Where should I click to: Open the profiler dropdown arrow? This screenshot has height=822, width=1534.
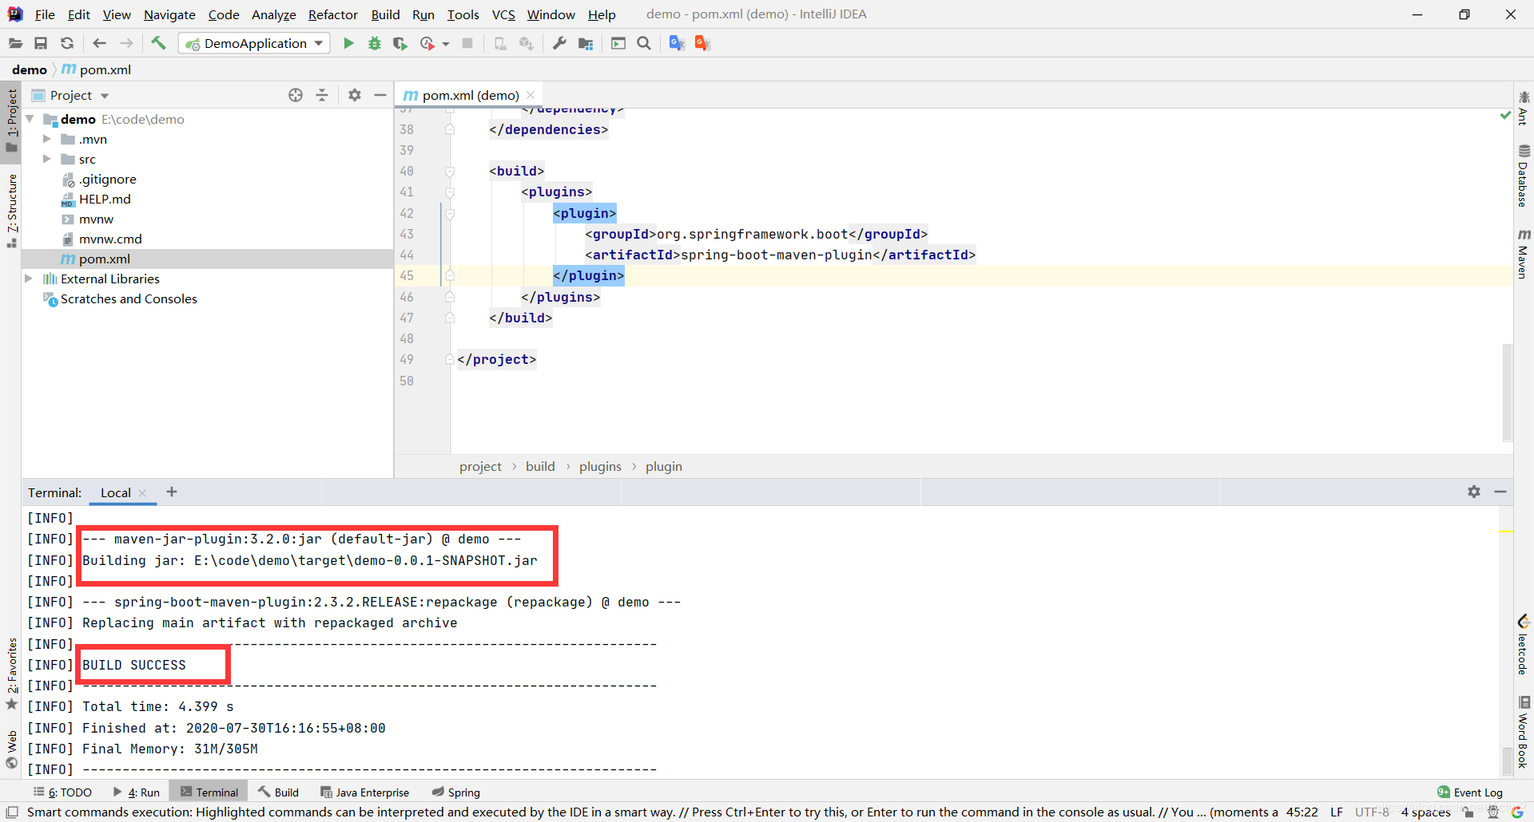(446, 44)
